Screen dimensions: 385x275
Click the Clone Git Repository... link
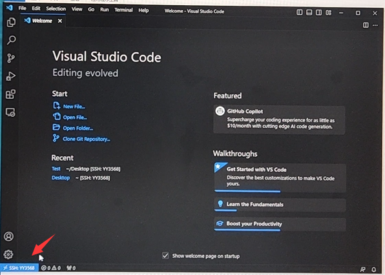(87, 139)
